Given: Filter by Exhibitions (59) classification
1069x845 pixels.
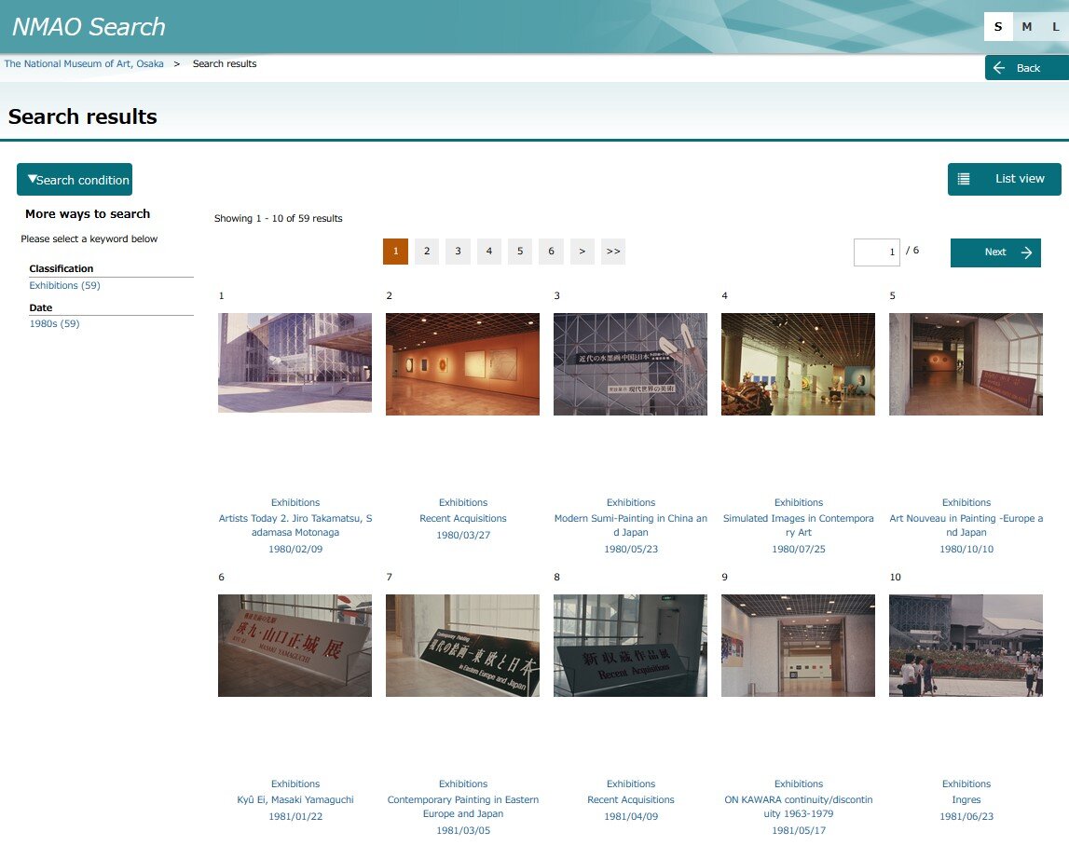Looking at the screenshot, I should (64, 285).
